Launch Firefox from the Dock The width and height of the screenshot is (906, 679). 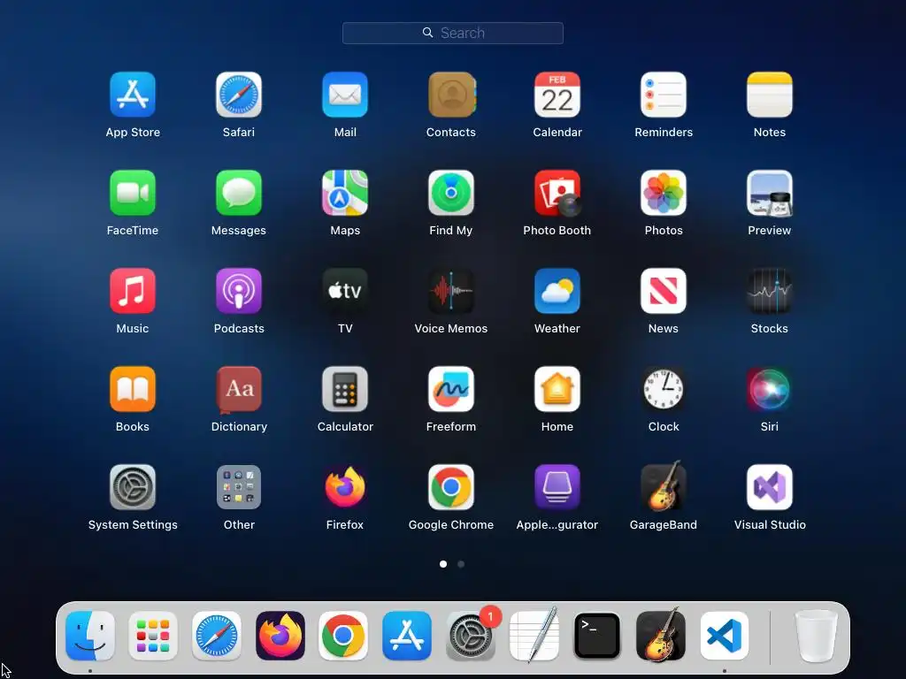coord(280,636)
